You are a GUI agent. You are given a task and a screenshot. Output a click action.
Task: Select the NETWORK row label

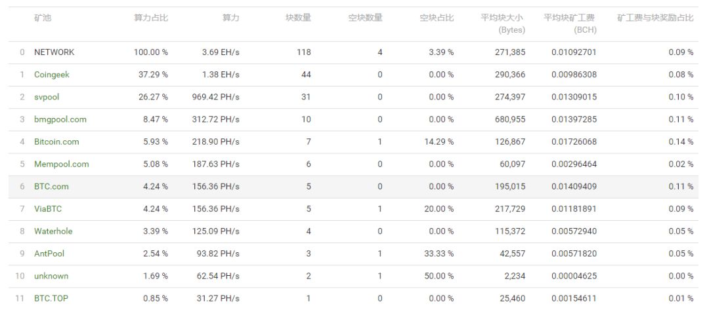point(54,52)
